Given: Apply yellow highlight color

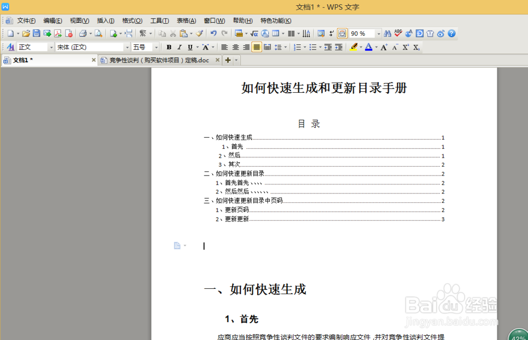Looking at the screenshot, I should point(353,47).
